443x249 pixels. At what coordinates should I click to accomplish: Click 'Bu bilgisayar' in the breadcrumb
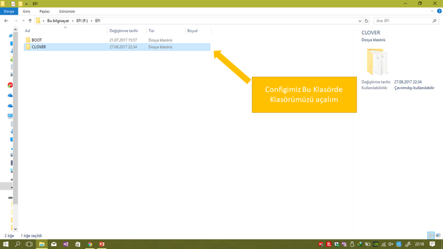(x=58, y=21)
